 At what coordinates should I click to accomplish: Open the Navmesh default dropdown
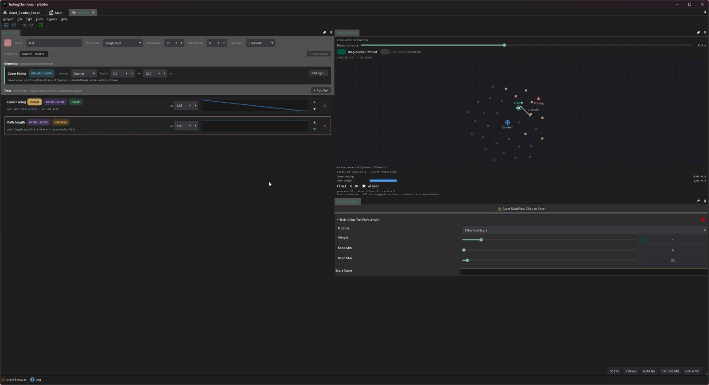point(261,43)
